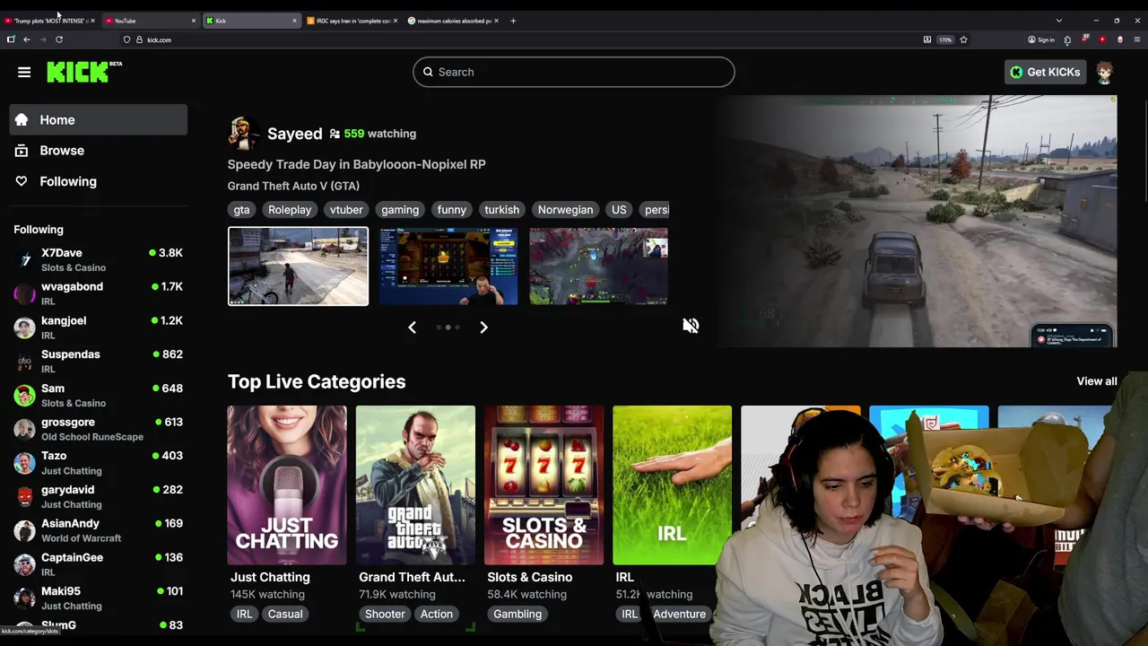Screen dimensions: 1148x646
Task: Open Grand Theft Auto V (GTA) category link
Action: (293, 186)
